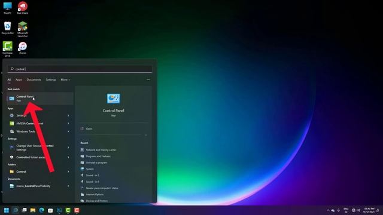The height and width of the screenshot is (215, 383).
Task: Expand Change User Account Control result arrow
Action: coord(68,148)
